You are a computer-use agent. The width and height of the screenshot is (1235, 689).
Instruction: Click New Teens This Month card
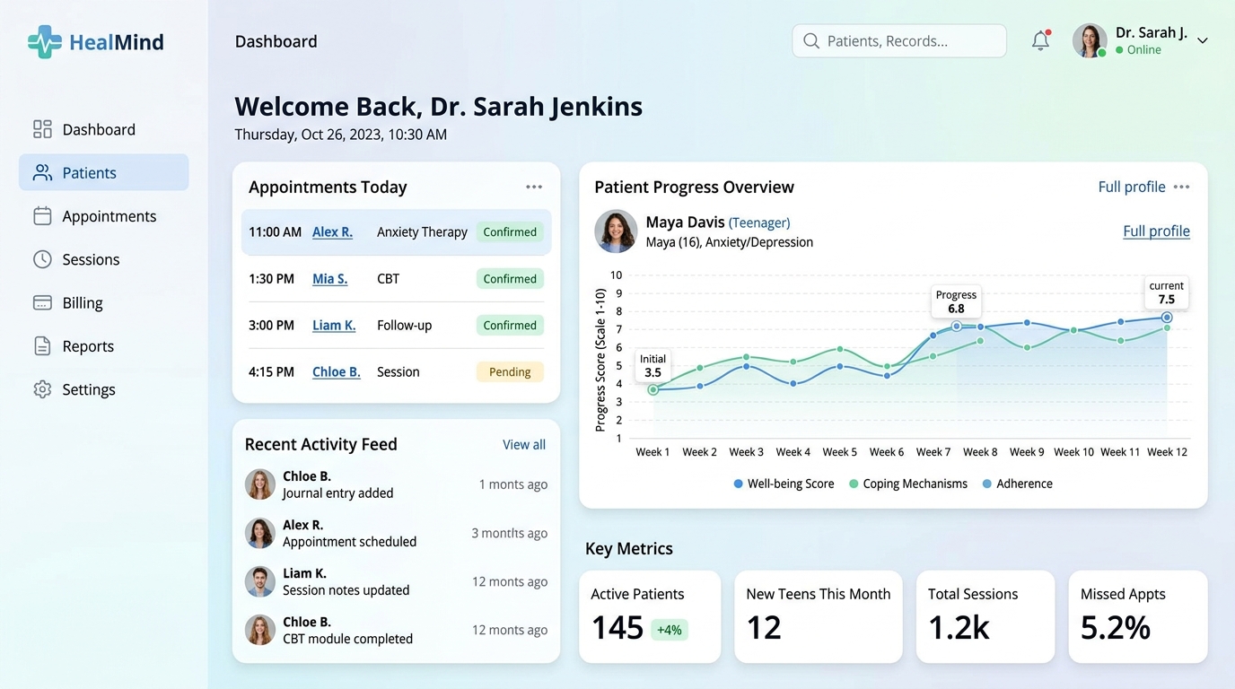(x=818, y=617)
